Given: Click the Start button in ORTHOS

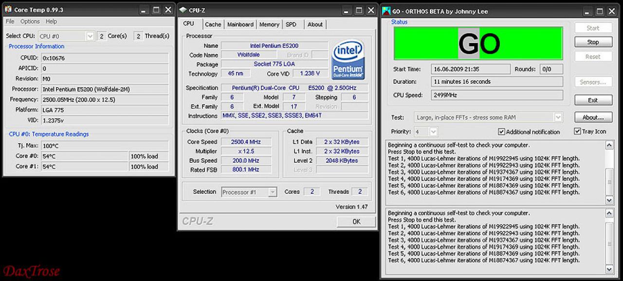Looking at the screenshot, I should 593,28.
